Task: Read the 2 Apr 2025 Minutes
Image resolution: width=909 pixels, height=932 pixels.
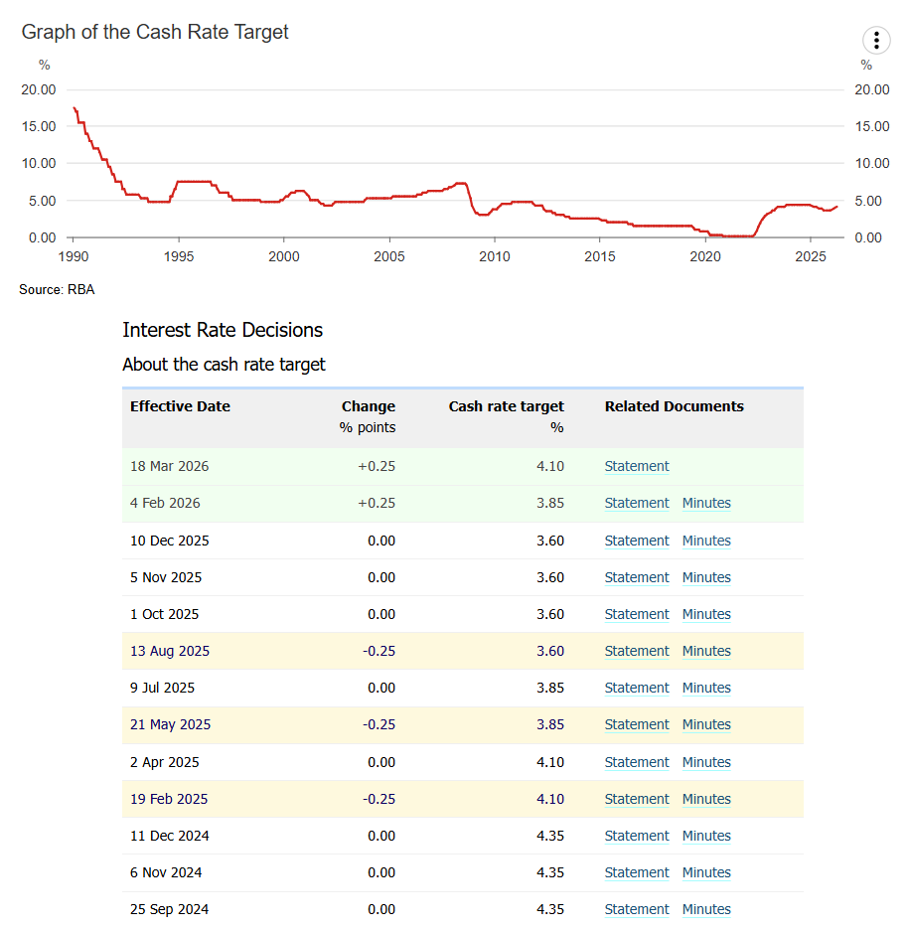Action: [x=706, y=762]
